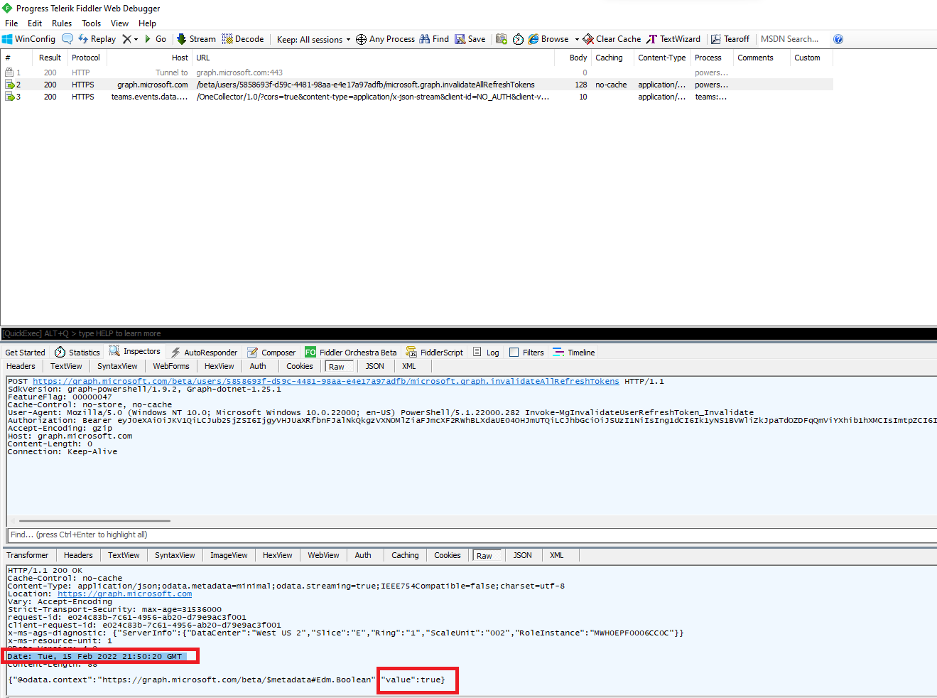Switch to the FiddlerScript tab
The height and width of the screenshot is (698, 937).
434,351
